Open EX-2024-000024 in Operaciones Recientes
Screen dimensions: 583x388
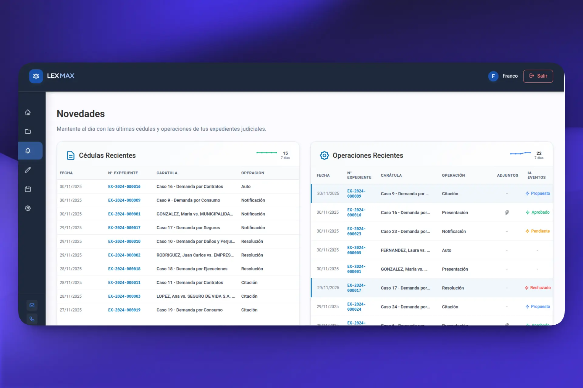(356, 307)
